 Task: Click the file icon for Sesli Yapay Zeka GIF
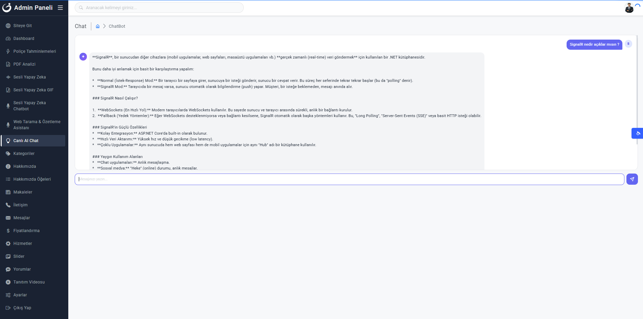pos(8,90)
